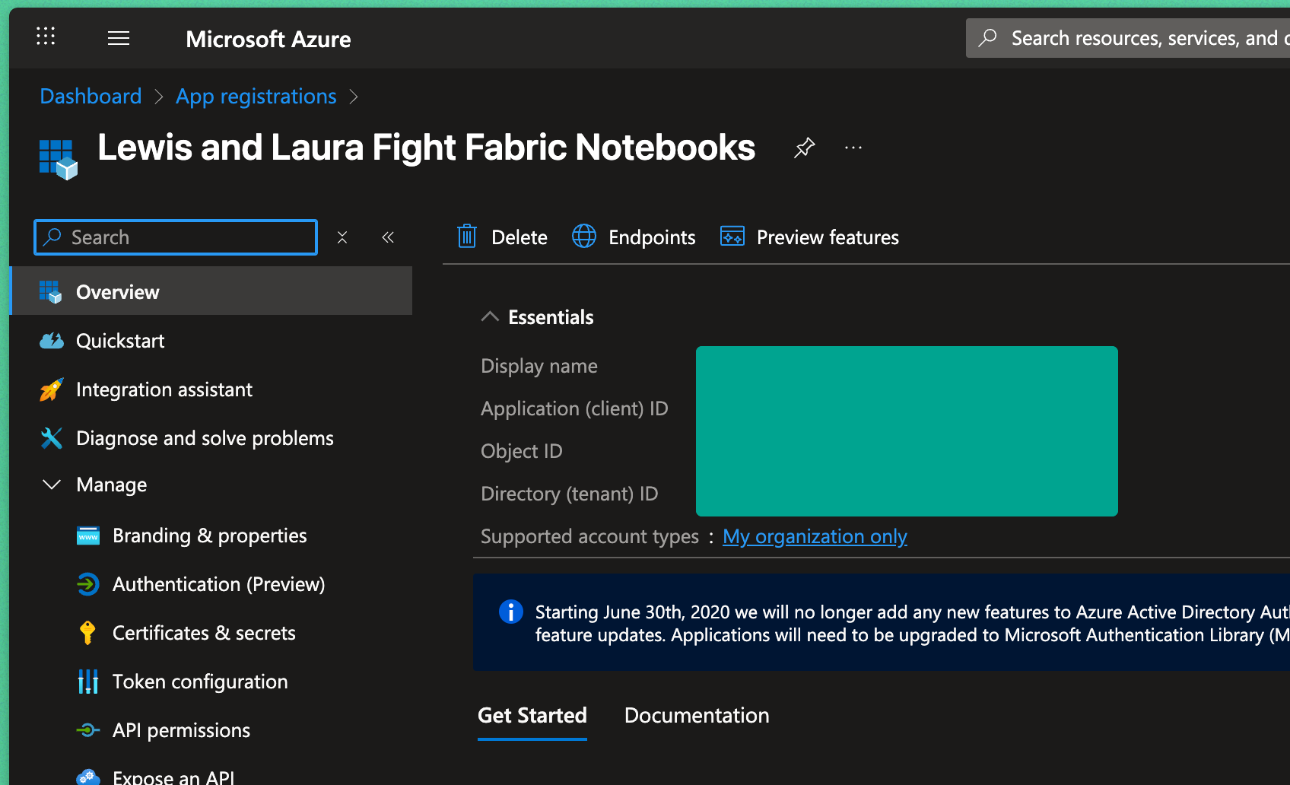
Task: Click the Lewis and Laura Fight Fabric Notebooks title
Action: (x=427, y=148)
